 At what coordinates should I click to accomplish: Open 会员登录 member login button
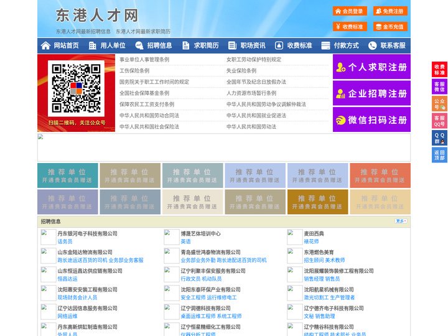click(350, 11)
